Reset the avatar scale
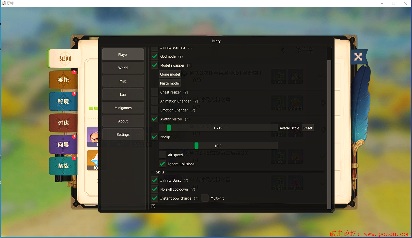412x238 pixels. pyautogui.click(x=308, y=128)
